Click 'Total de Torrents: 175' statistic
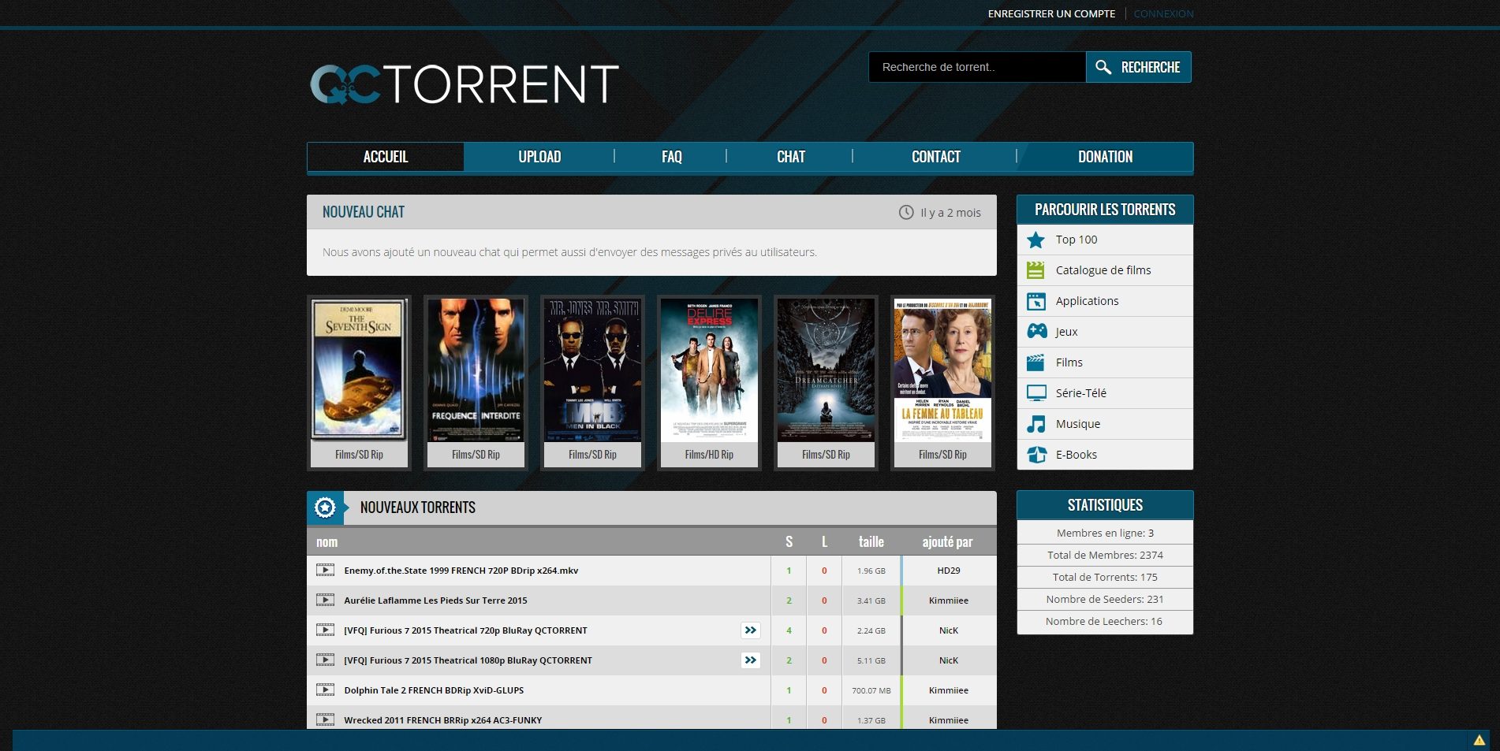The height and width of the screenshot is (751, 1500). 1105,577
